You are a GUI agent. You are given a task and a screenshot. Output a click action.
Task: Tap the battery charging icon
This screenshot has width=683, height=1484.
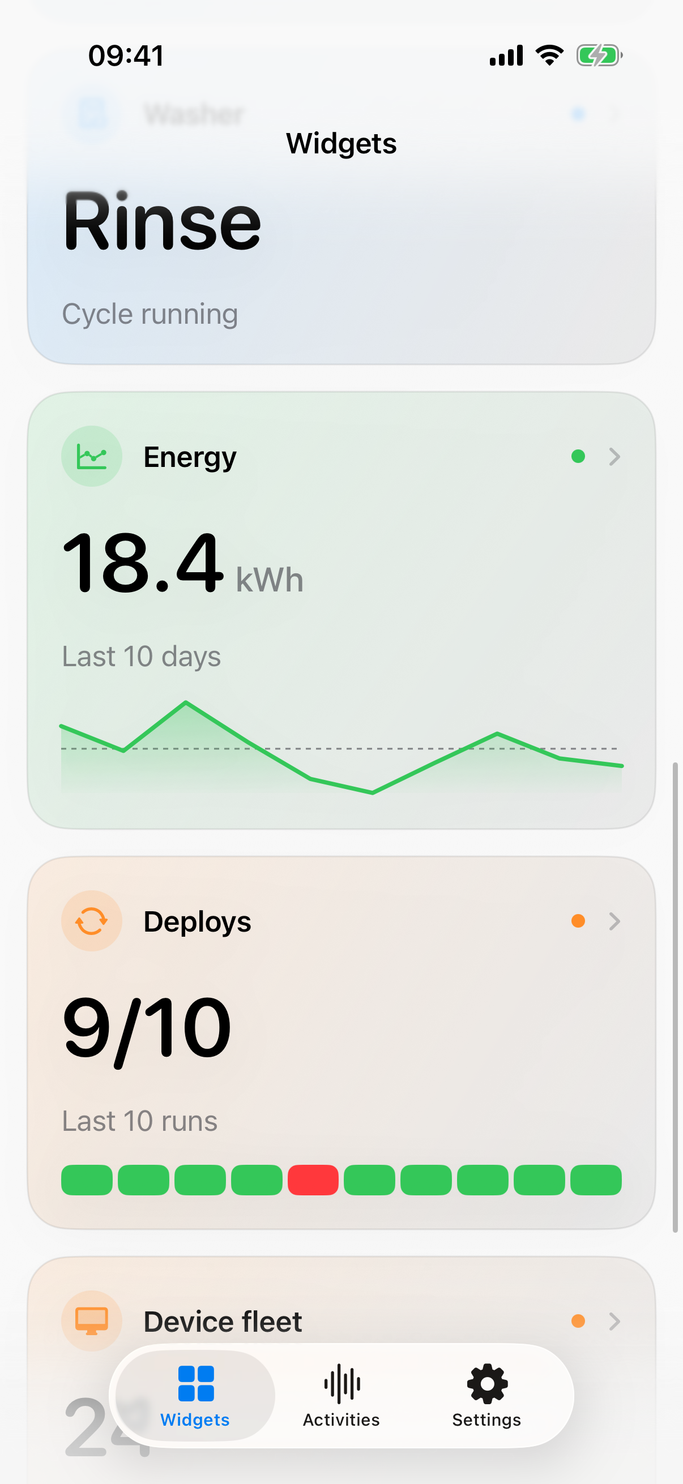click(x=599, y=56)
